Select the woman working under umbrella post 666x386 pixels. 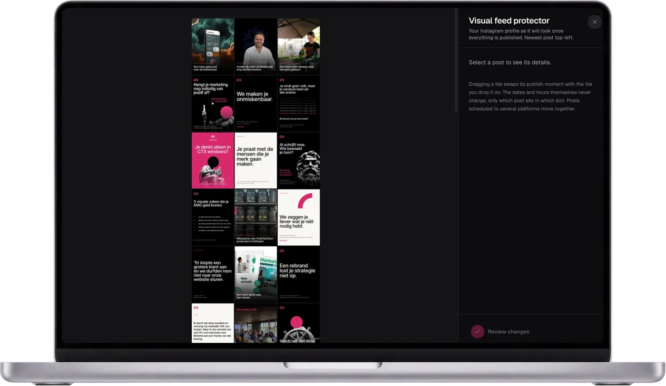tap(299, 46)
